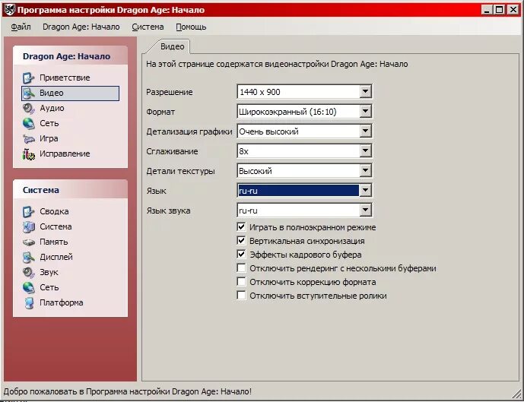Image resolution: width=524 pixels, height=402 pixels.
Task: Open the Платформа info label
Action: tap(62, 303)
